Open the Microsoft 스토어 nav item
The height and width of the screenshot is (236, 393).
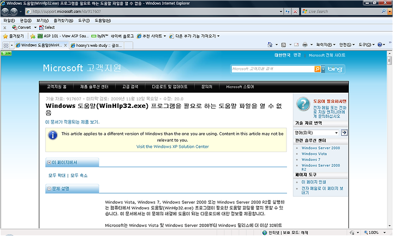click(240, 87)
